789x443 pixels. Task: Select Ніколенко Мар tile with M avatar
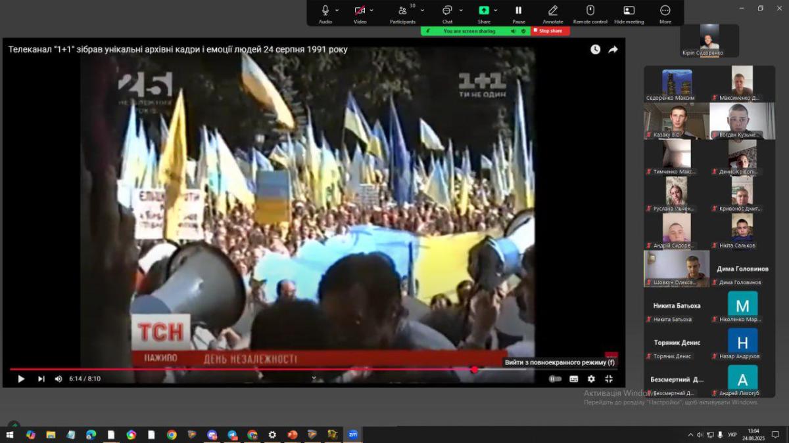click(742, 305)
